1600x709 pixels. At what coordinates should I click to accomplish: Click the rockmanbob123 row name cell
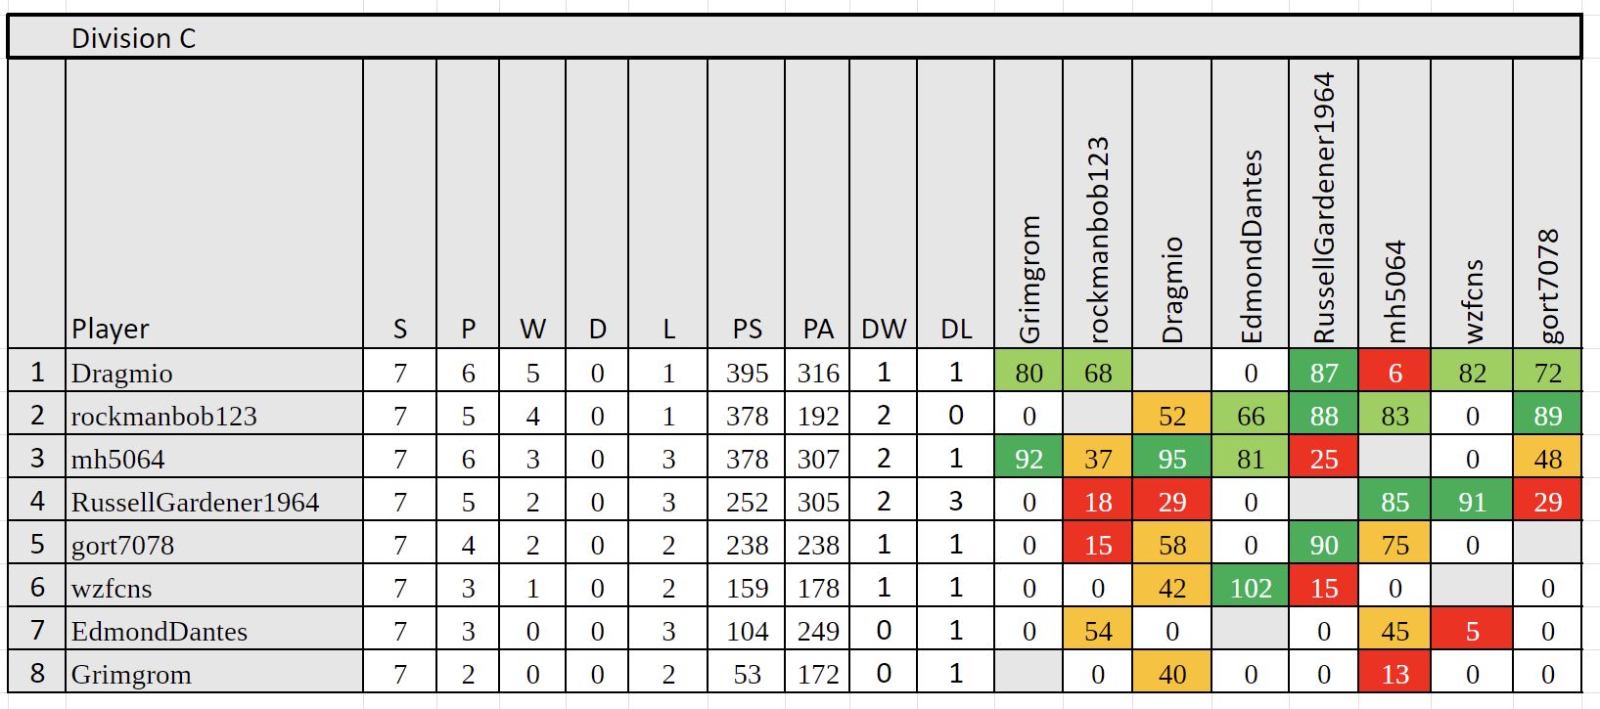pos(164,416)
